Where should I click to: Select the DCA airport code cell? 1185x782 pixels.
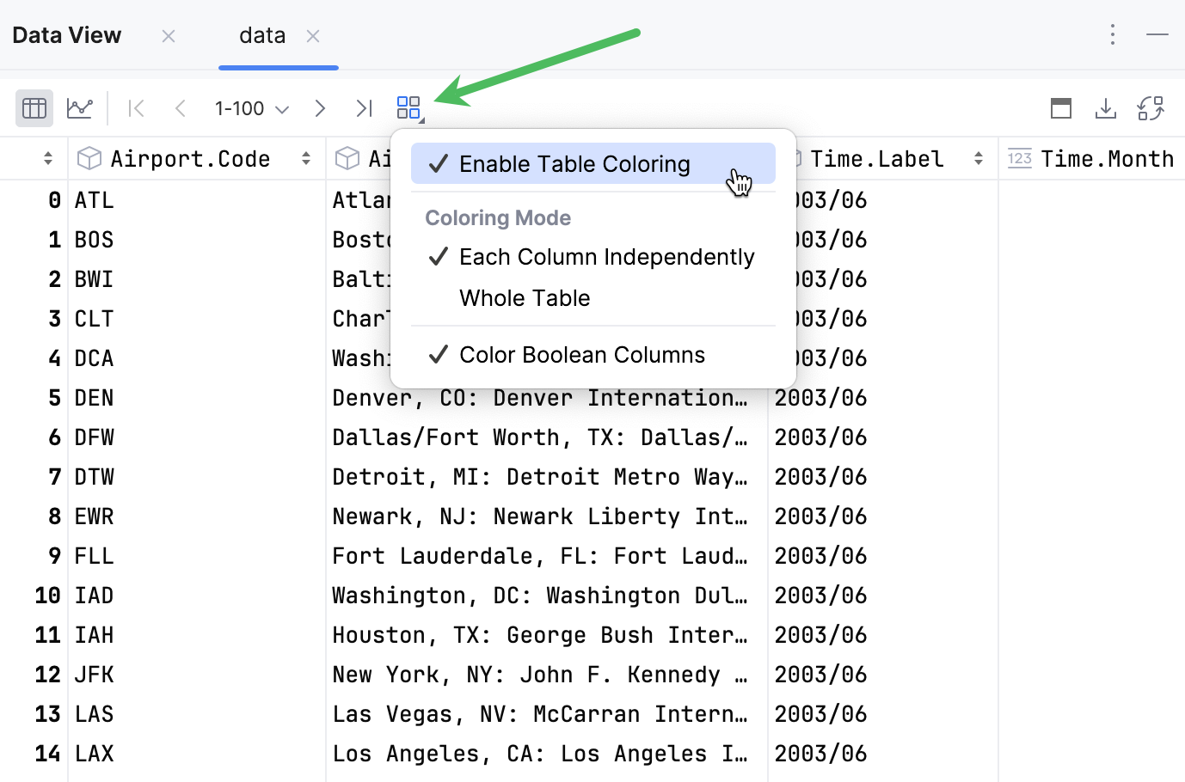pyautogui.click(x=197, y=358)
